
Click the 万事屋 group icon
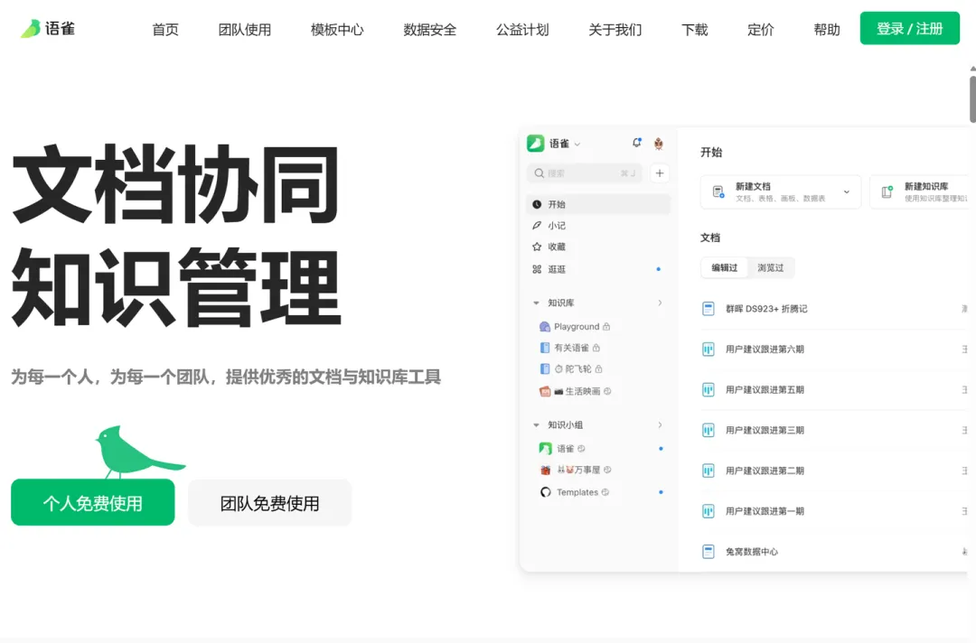coord(545,471)
